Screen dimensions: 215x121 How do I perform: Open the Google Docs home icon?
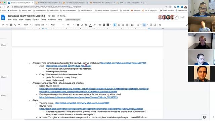(x=3, y=17)
